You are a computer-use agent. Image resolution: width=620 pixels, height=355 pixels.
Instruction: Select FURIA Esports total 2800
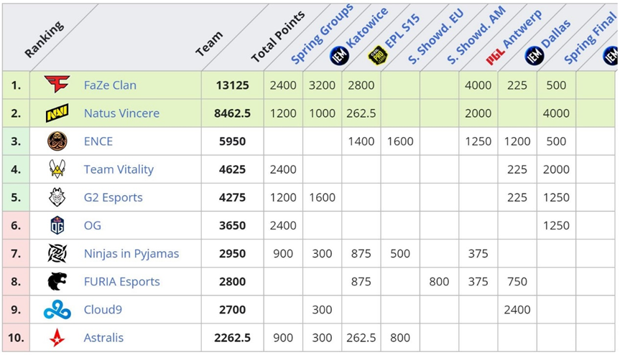[x=233, y=281]
